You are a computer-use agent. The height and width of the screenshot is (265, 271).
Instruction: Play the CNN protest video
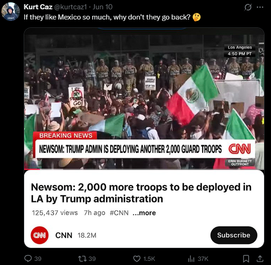pos(144,99)
